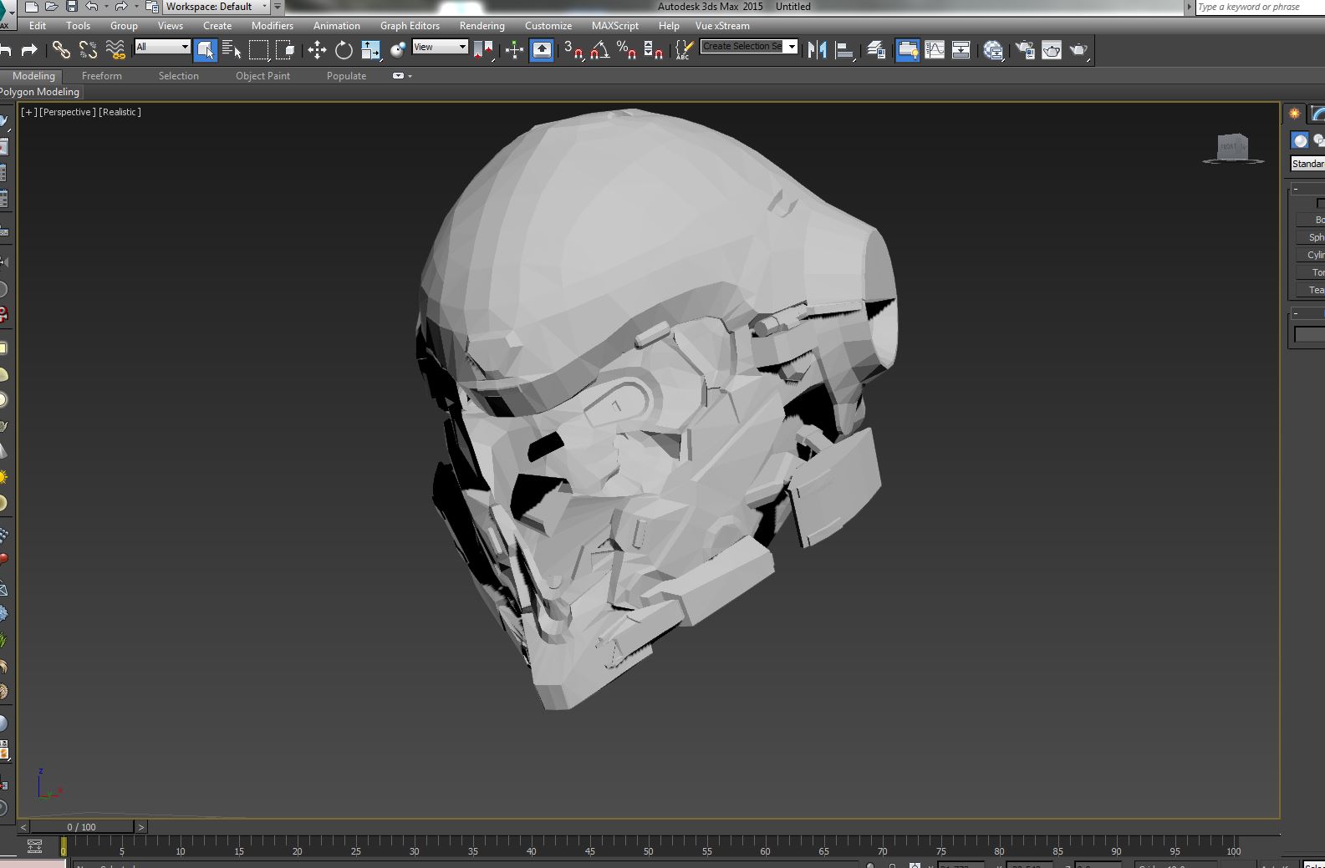Activate the Select Object tool
1325x868 pixels.
pos(205,50)
